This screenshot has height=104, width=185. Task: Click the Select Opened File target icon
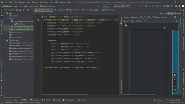click(17, 10)
